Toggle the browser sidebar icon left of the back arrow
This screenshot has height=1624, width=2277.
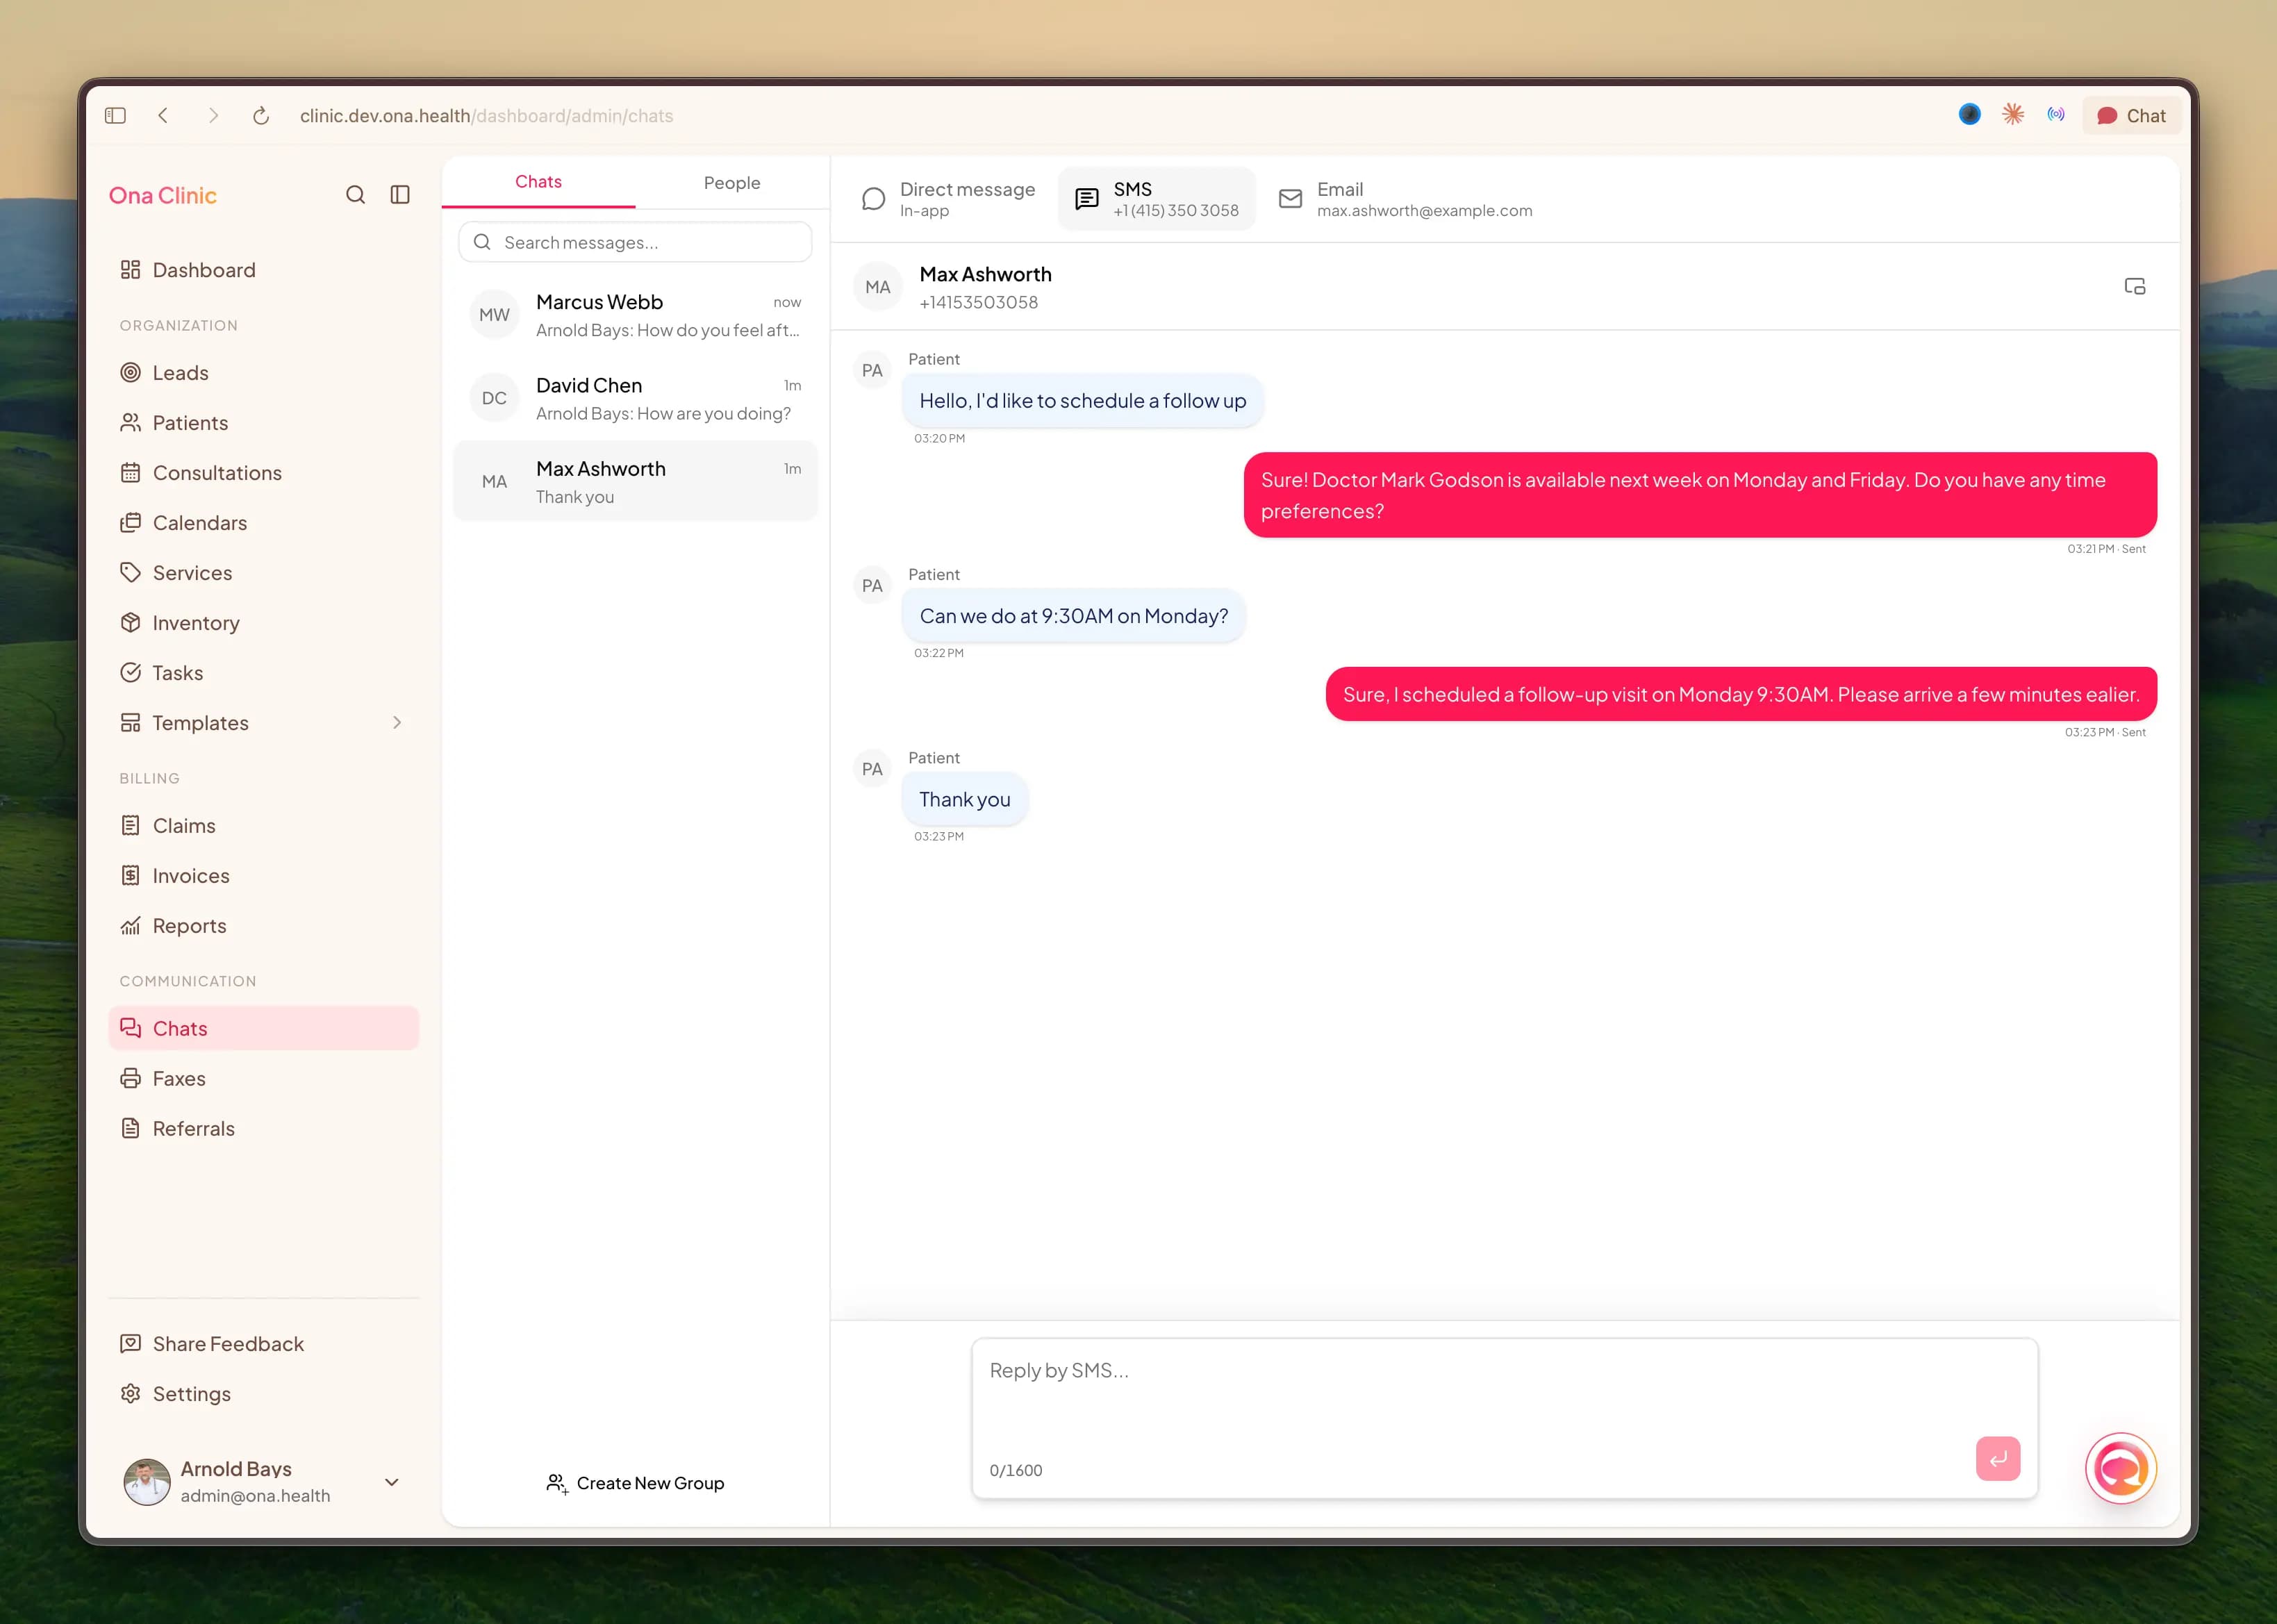click(x=116, y=116)
